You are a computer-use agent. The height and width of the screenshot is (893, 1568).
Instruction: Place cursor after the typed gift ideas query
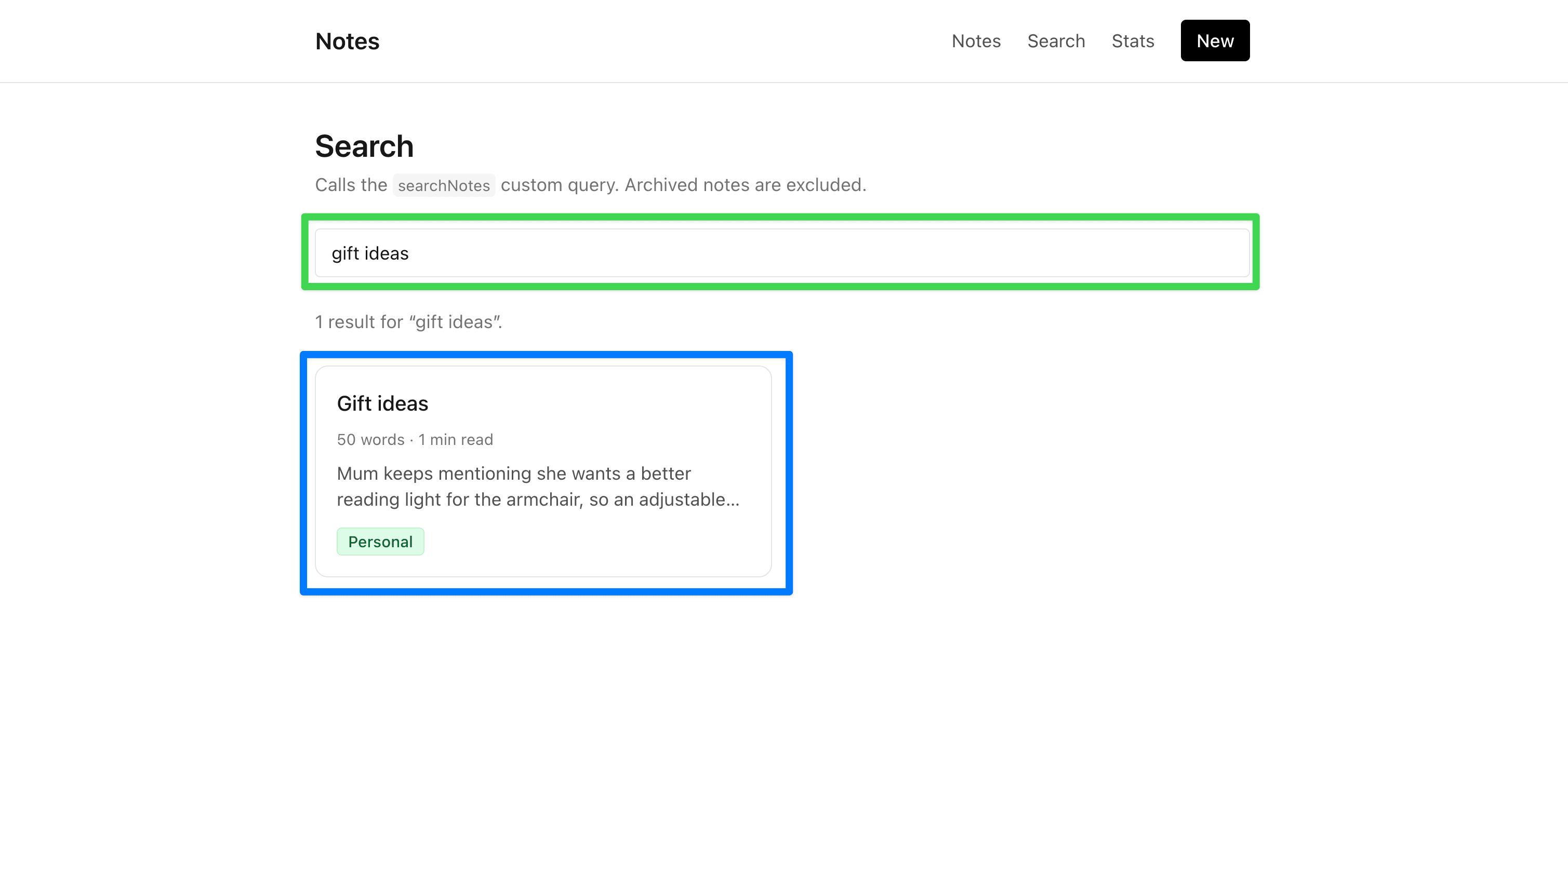pyautogui.click(x=410, y=253)
